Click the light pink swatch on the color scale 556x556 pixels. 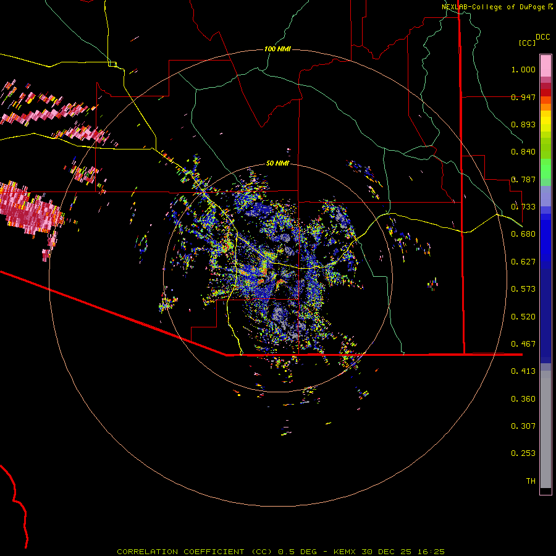(x=545, y=65)
